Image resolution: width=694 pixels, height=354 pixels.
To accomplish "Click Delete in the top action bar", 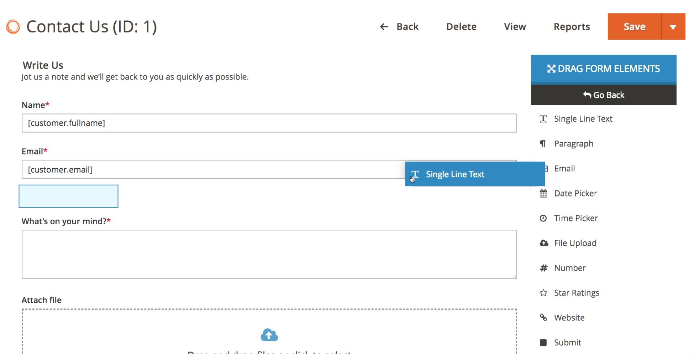I will click(x=461, y=27).
